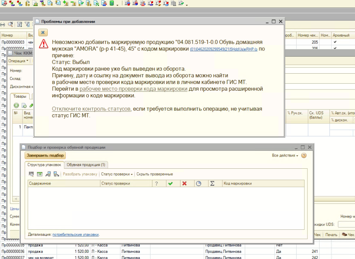Click the Содержимое column header
Screen dimensions: 355x259
[64, 184]
